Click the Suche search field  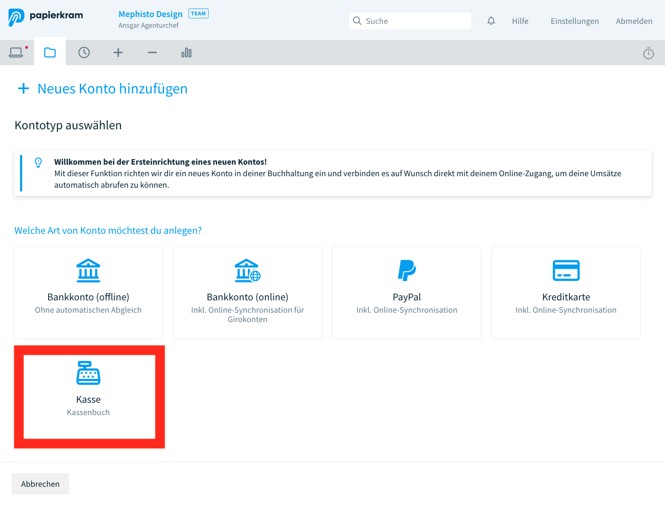pyautogui.click(x=410, y=21)
